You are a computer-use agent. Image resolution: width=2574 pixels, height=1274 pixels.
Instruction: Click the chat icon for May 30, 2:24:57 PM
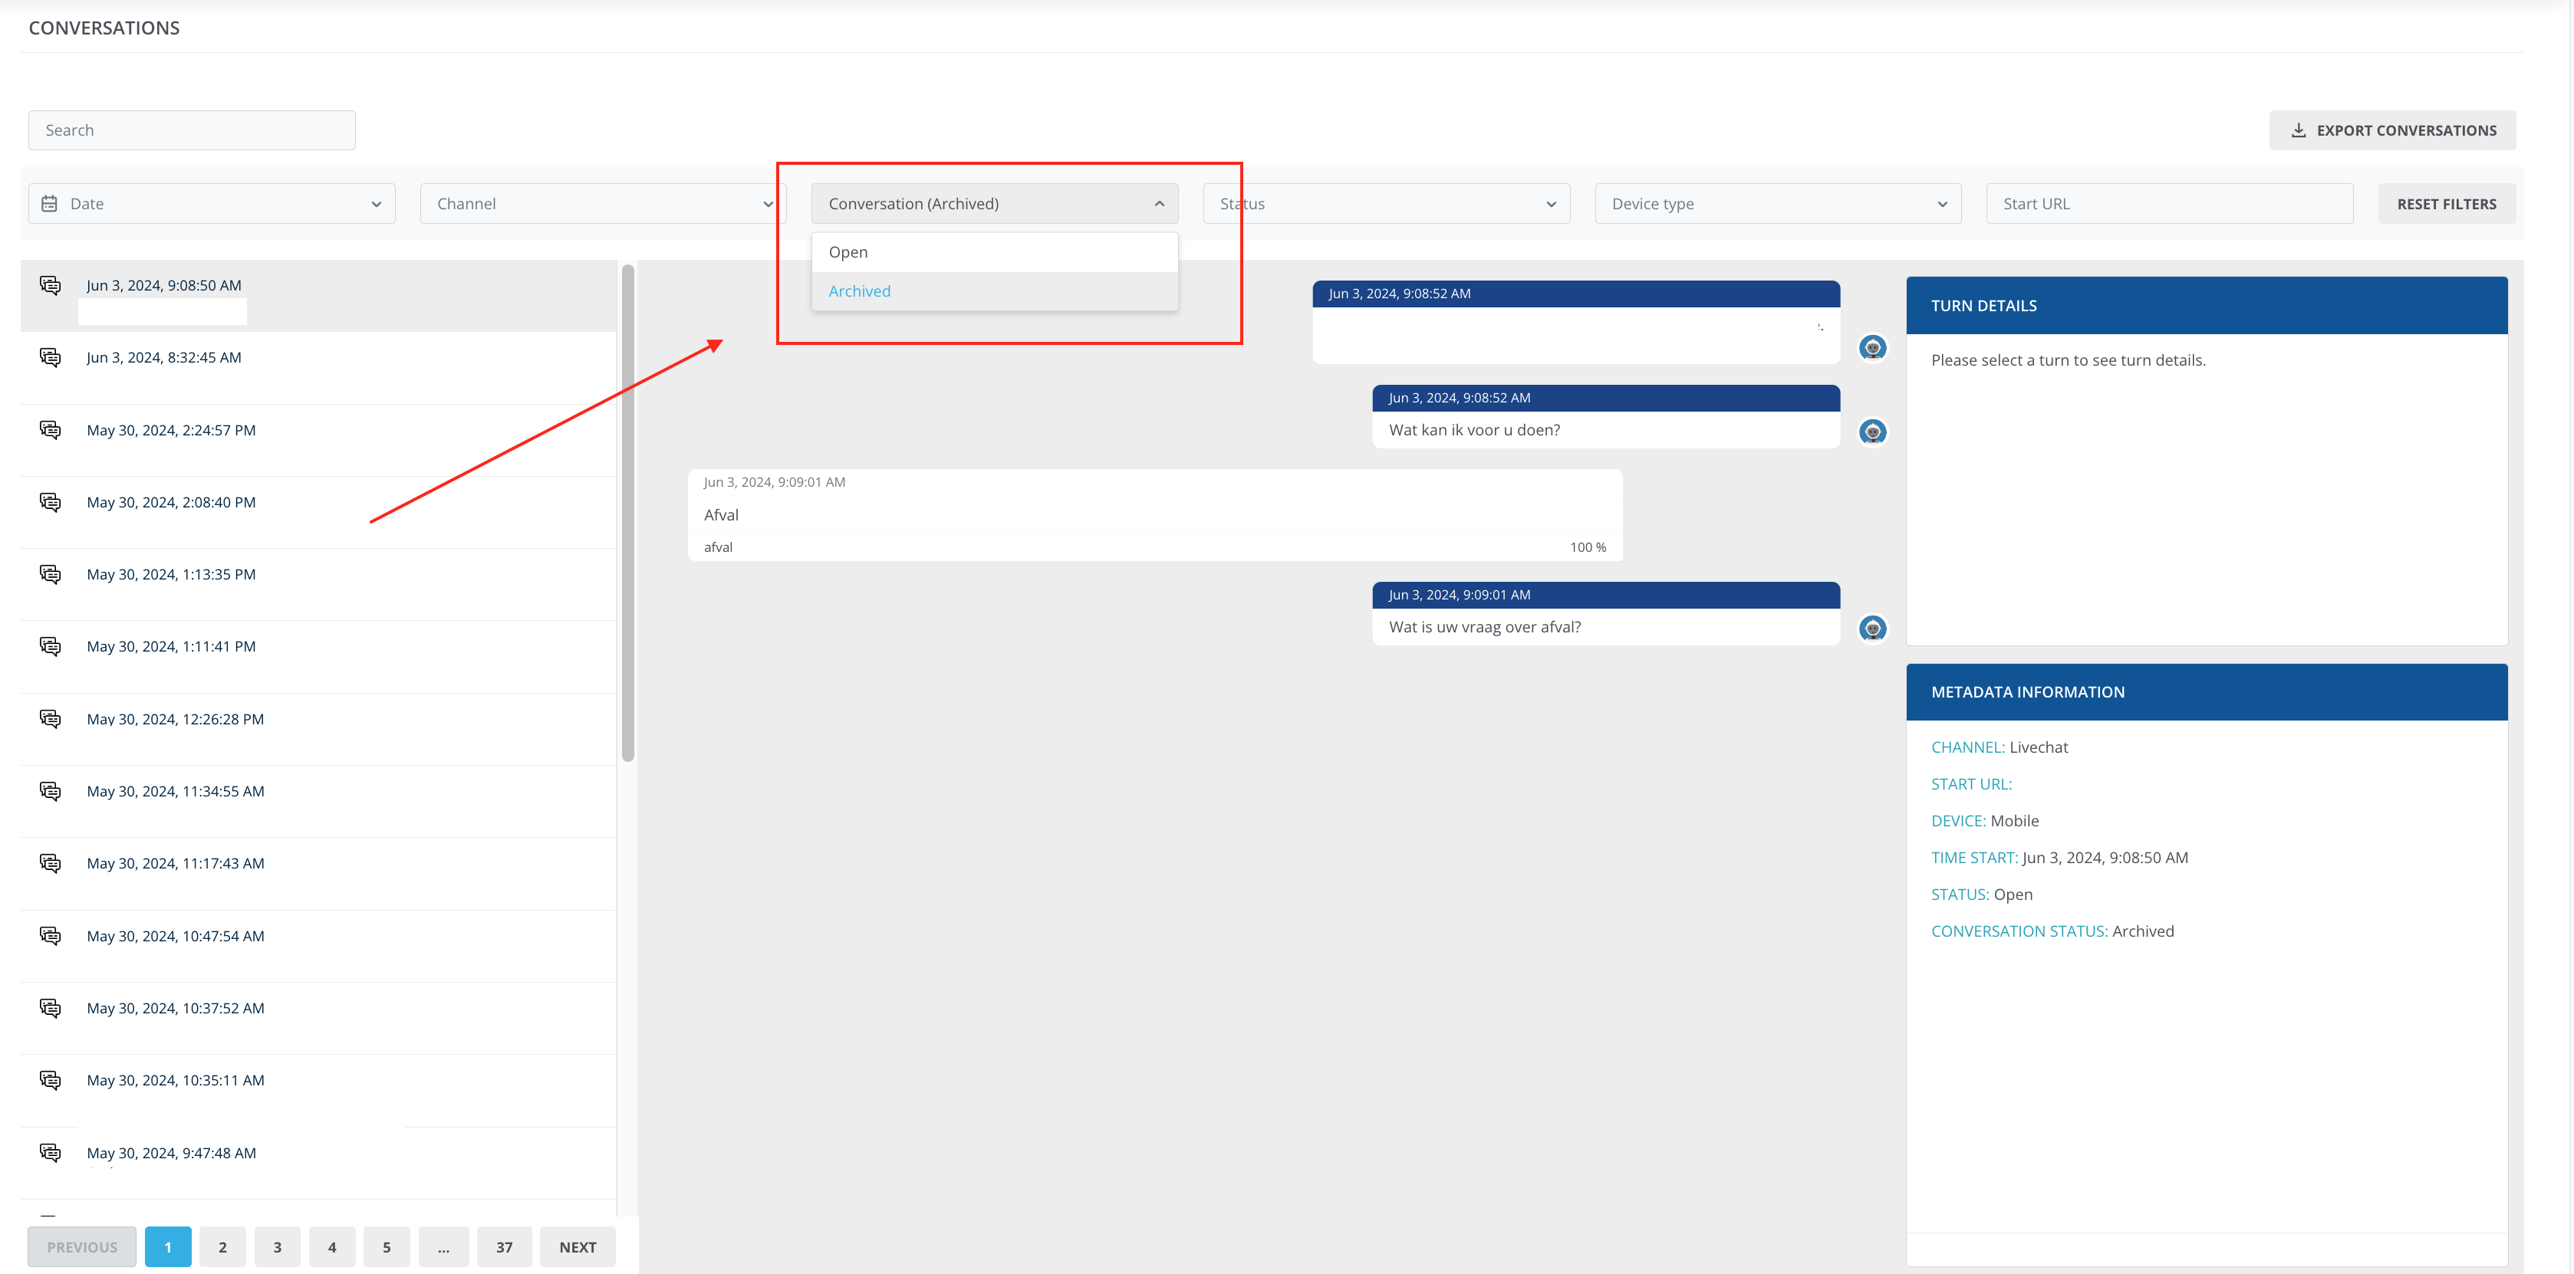[50, 430]
